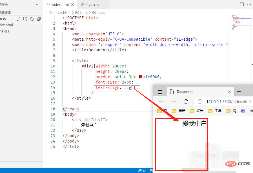The width and height of the screenshot is (253, 173).
Task: Click the site info icon in address bar
Action: tap(200, 102)
